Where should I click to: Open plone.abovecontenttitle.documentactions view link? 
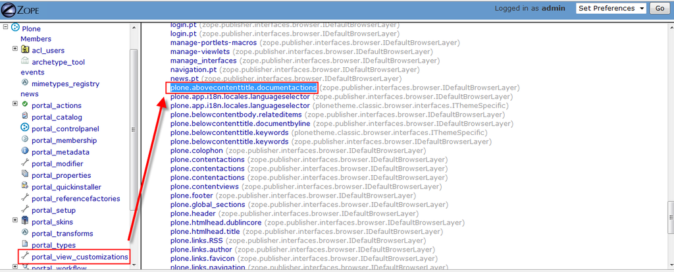click(244, 88)
